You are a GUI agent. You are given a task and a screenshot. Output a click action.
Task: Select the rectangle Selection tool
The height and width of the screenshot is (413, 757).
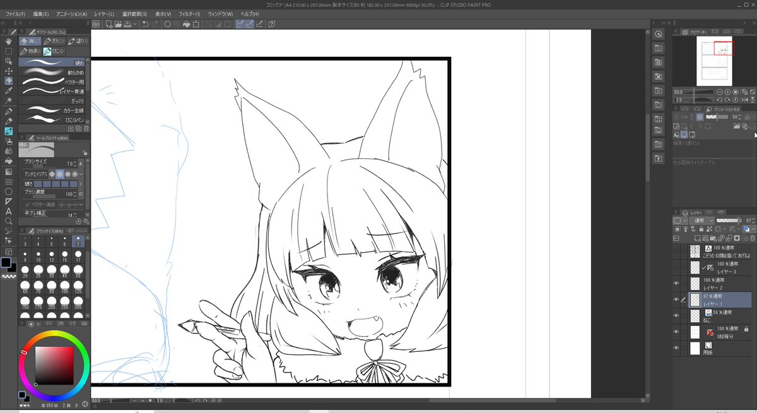8,51
